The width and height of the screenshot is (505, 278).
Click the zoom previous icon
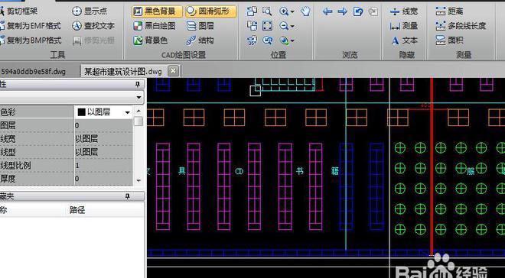click(x=267, y=40)
